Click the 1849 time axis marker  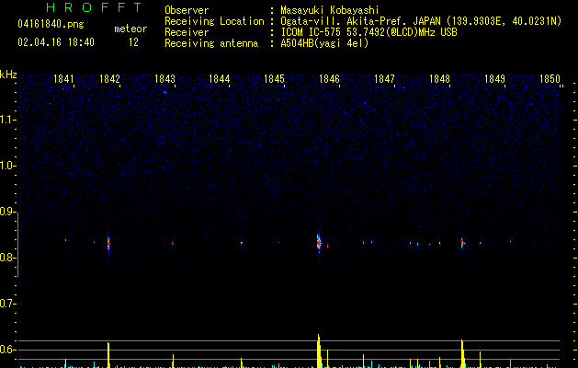click(494, 79)
